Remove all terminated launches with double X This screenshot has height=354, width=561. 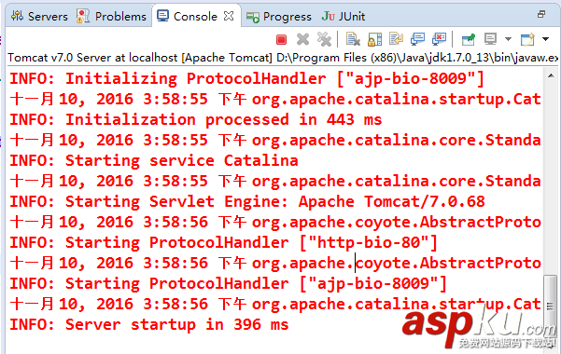(324, 39)
